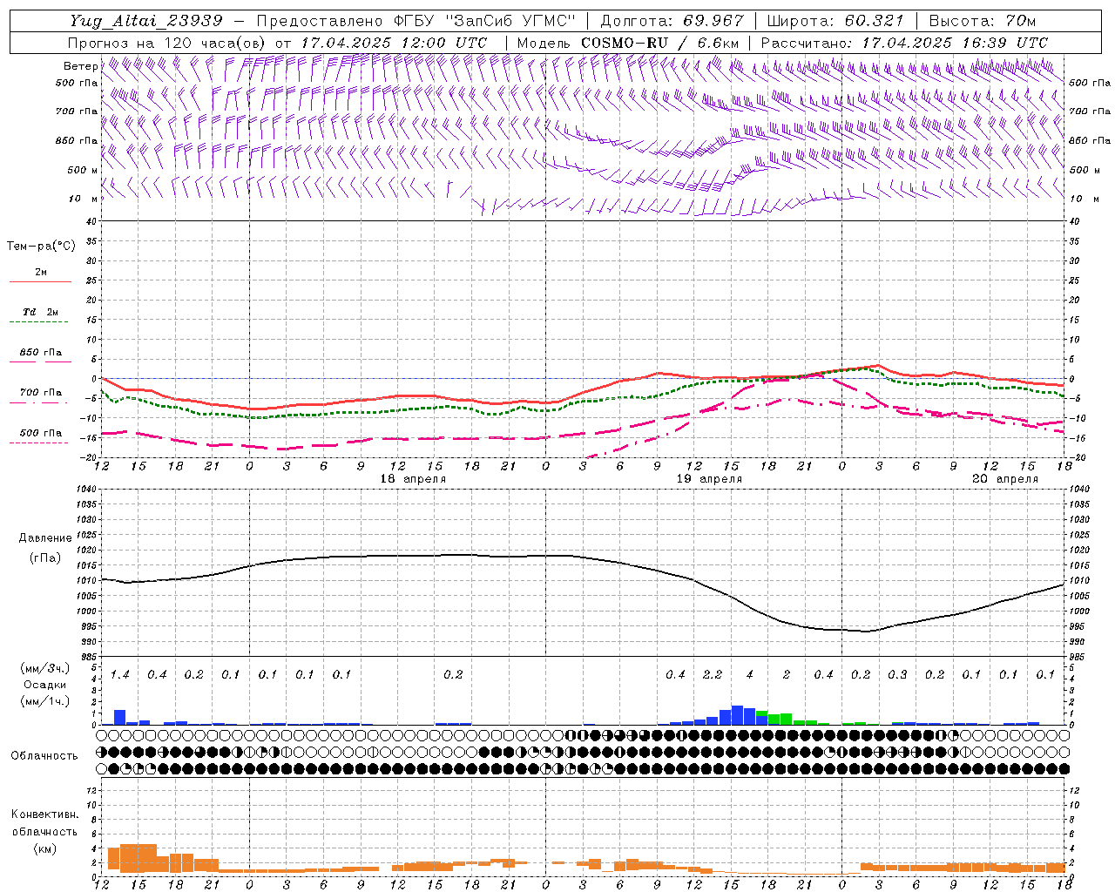Viewport: 1115px width, 892px height.
Task: Click the Давление pressure panel label
Action: pyautogui.click(x=45, y=538)
